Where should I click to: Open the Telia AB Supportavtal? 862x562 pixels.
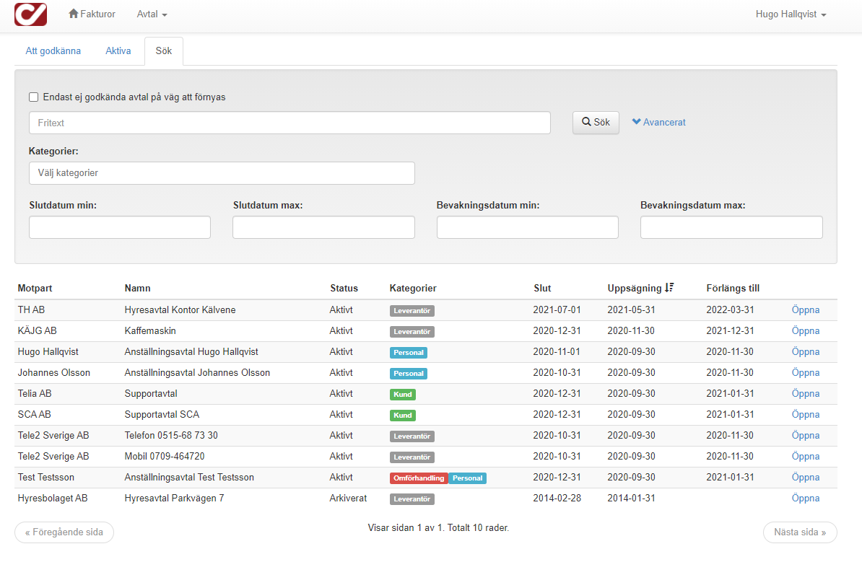806,393
